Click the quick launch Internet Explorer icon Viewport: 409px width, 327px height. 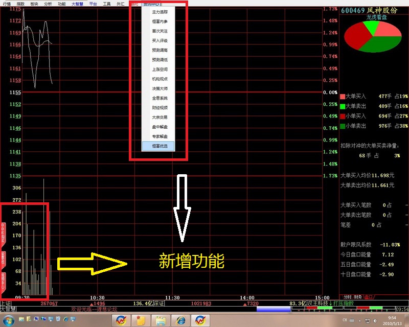click(66, 319)
